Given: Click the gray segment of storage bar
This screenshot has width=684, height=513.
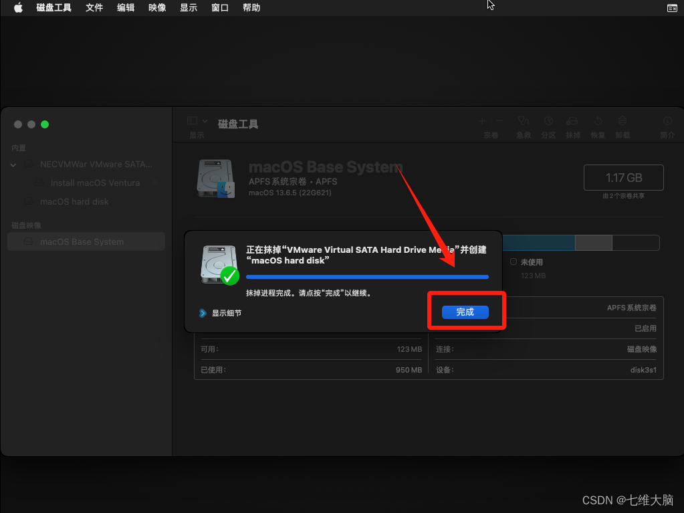Looking at the screenshot, I should click(x=594, y=243).
